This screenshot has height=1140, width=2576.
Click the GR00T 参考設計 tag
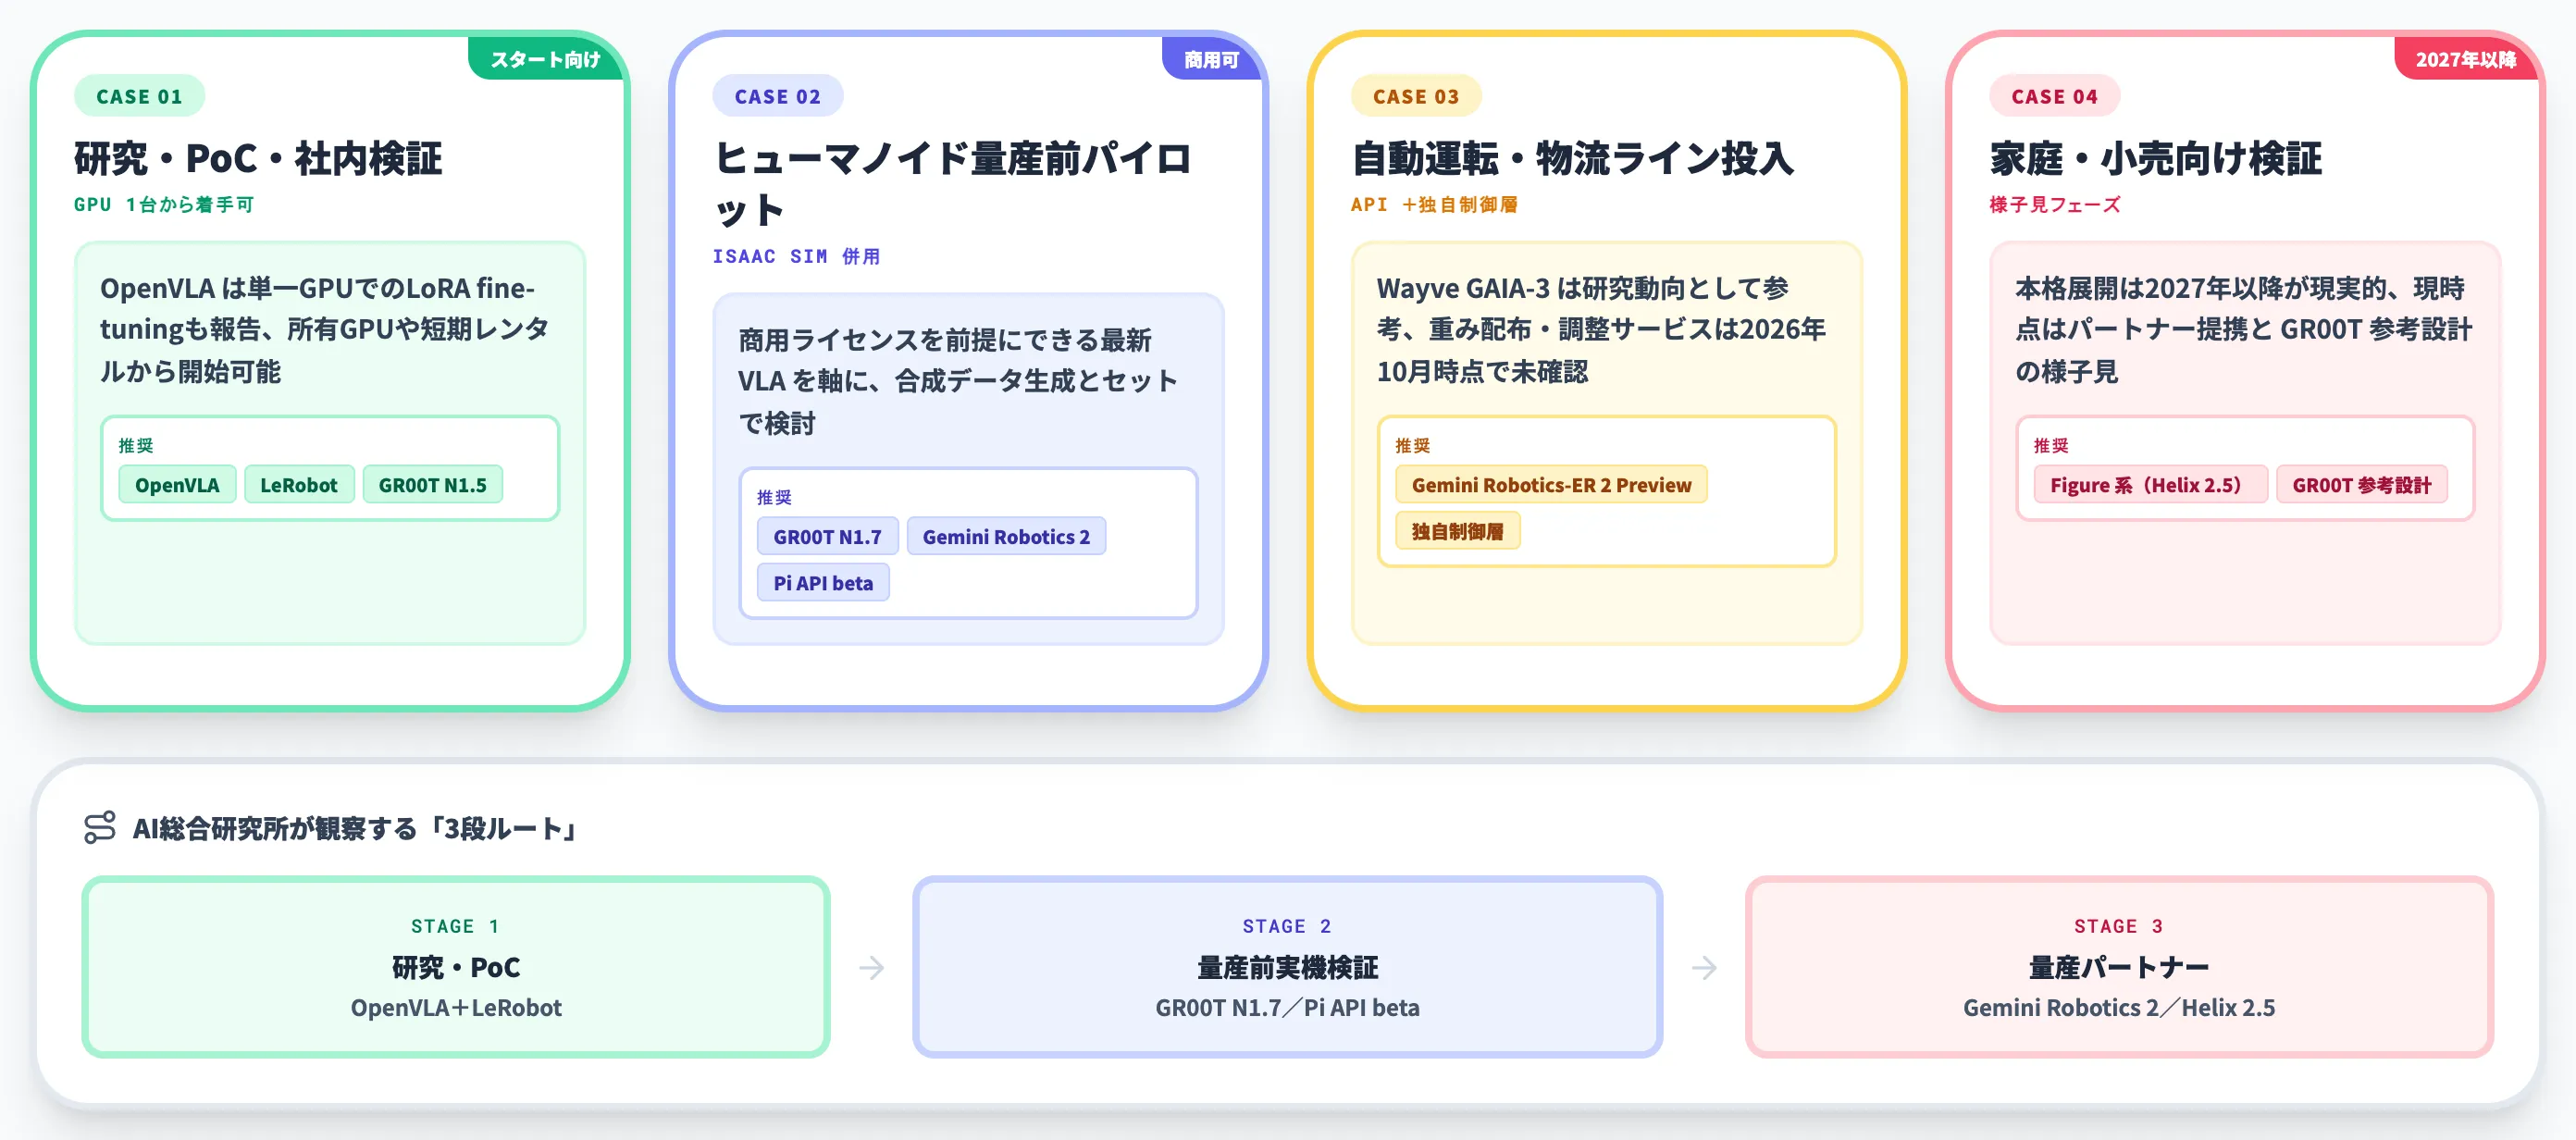(x=2361, y=485)
